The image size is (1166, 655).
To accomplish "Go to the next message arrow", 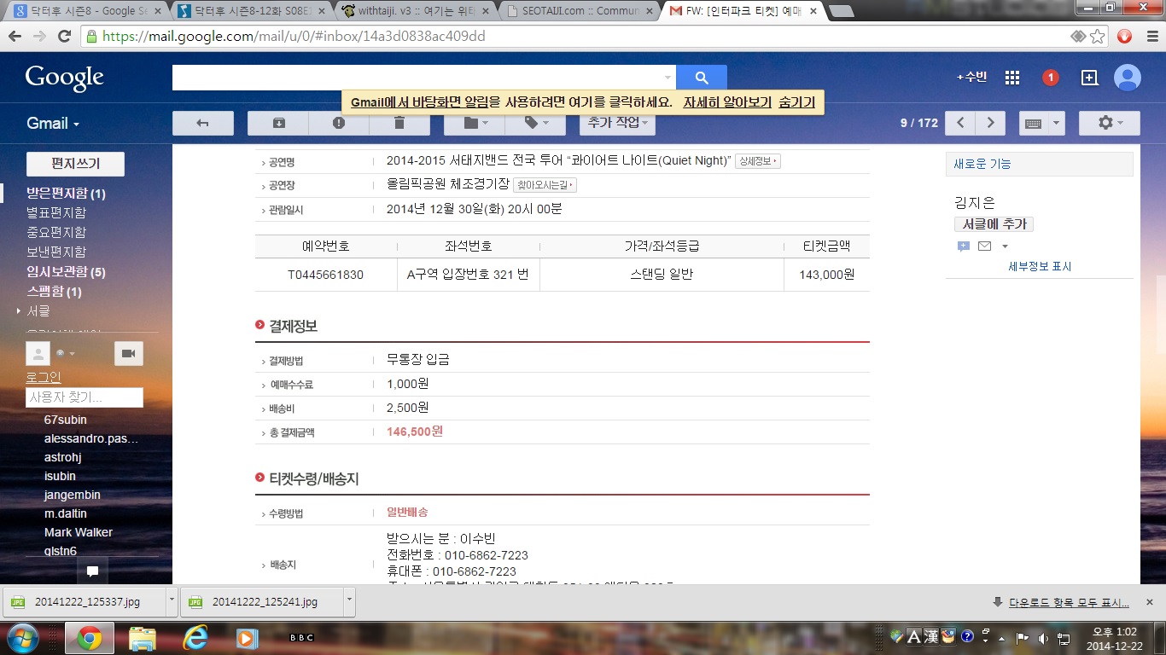I will click(990, 123).
